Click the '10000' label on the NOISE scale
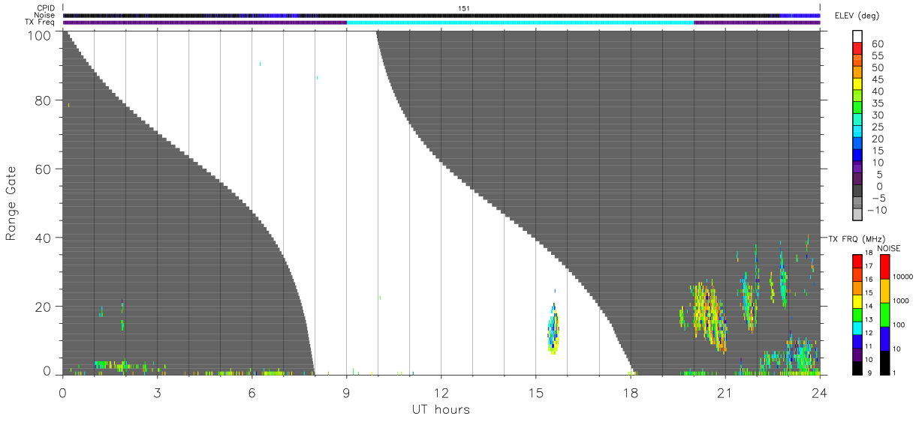Viewport: 922px width, 425px height. pyautogui.click(x=903, y=277)
